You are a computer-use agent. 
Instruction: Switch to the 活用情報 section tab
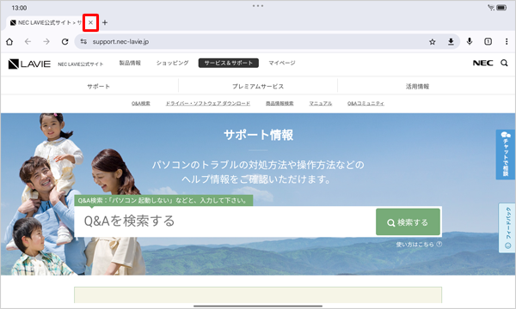[417, 87]
